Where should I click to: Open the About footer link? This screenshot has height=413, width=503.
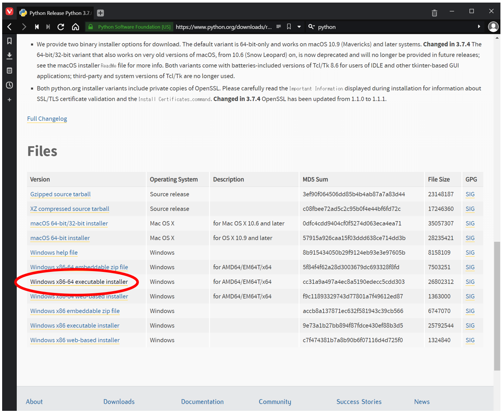34,402
